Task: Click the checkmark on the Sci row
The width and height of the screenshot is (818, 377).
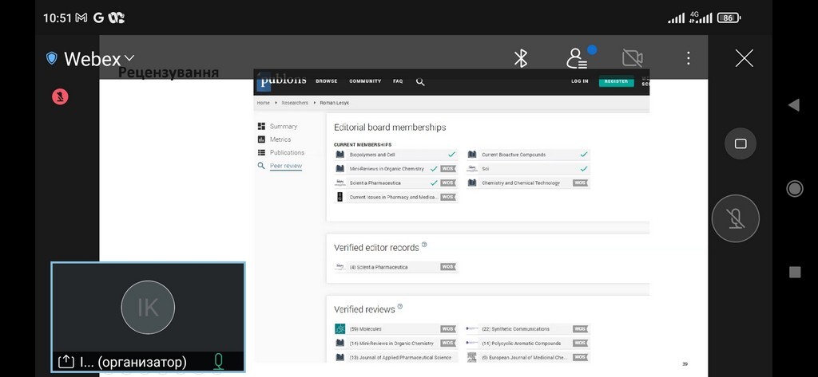Action: coord(584,169)
